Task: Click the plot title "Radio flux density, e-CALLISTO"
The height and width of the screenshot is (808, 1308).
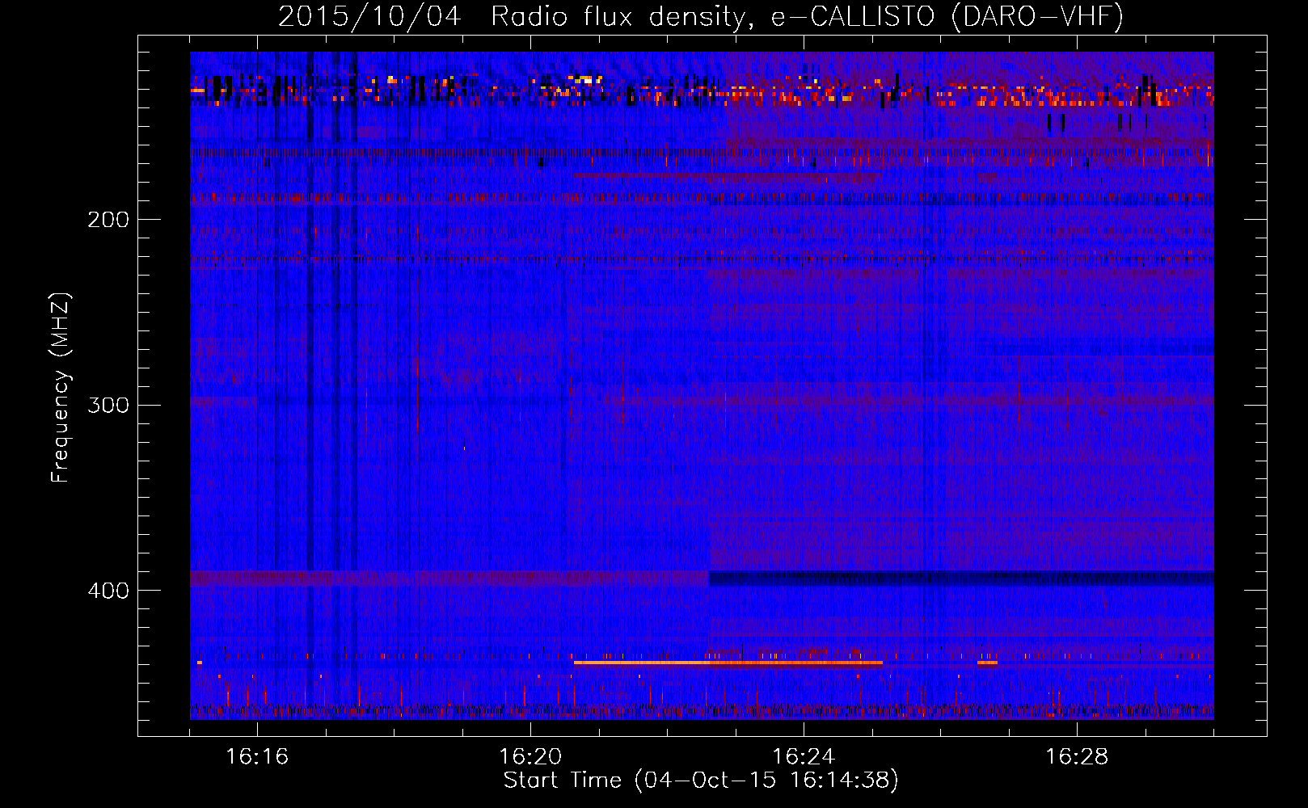Action: pos(711,16)
